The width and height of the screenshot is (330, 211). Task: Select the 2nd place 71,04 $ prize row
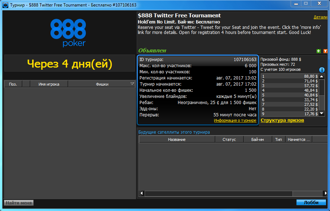[x=290, y=81]
